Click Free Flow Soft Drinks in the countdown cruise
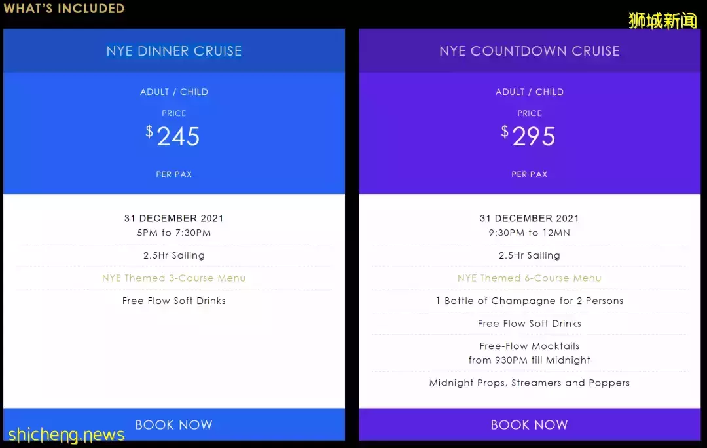Screen dimensions: 707x448 [x=530, y=323]
